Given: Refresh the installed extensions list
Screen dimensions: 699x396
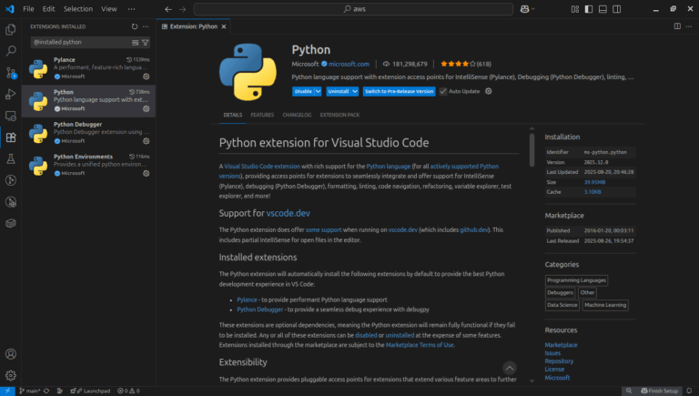Looking at the screenshot, I should [135, 26].
